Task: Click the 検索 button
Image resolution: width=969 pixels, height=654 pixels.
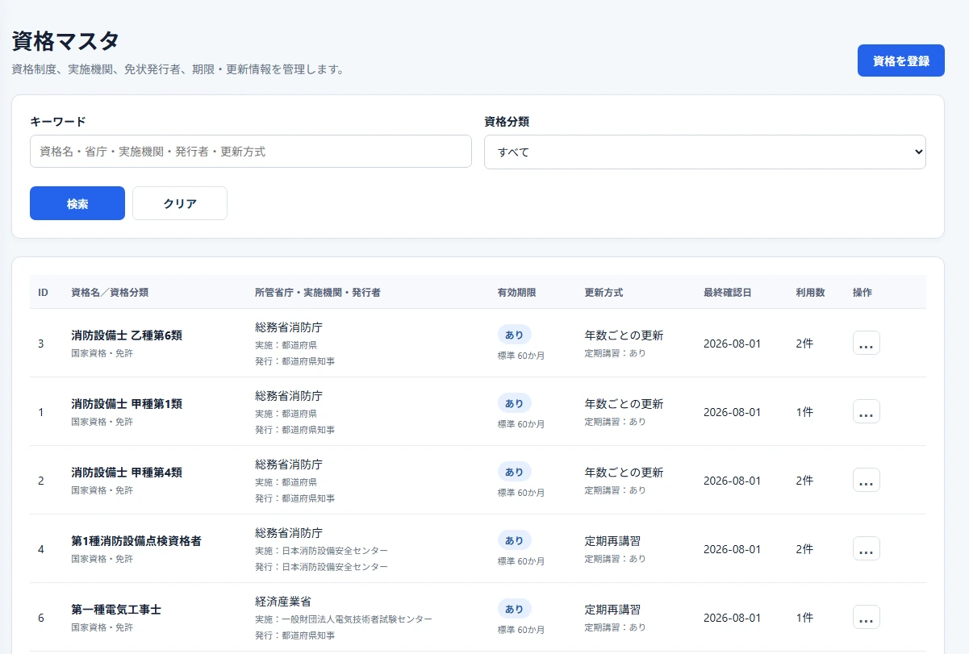Action: (x=77, y=203)
